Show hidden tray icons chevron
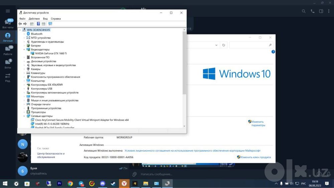334x188 pixels. point(276,184)
